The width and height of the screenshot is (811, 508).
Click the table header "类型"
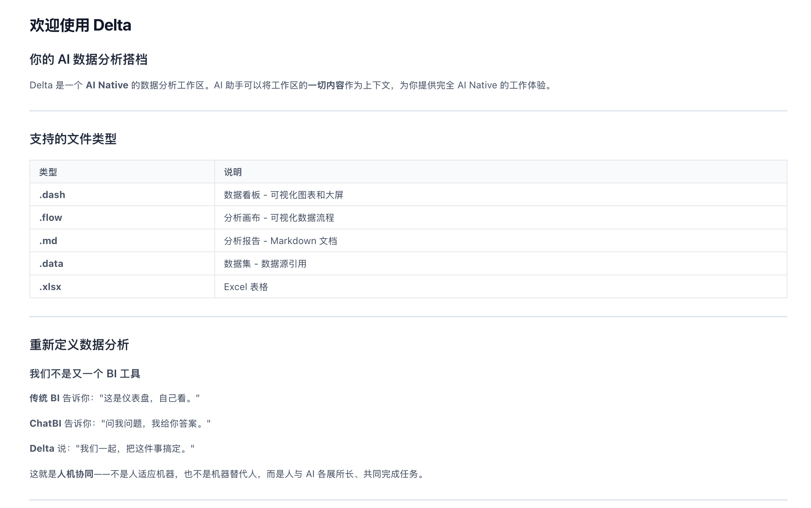coord(122,172)
